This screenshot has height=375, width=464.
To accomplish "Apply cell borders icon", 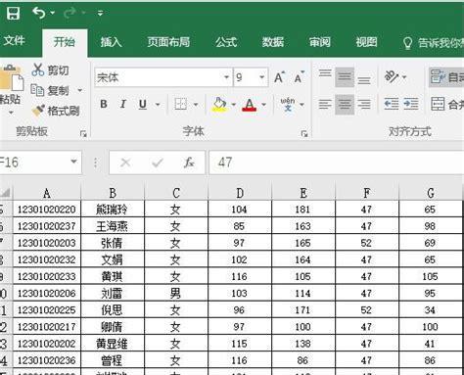I will [180, 104].
